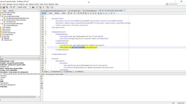Open the Help menu

click(57, 4)
